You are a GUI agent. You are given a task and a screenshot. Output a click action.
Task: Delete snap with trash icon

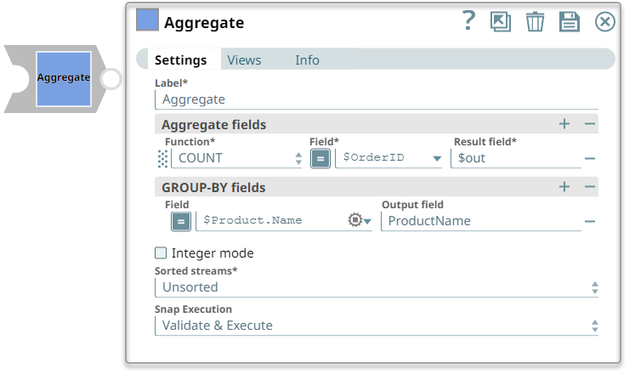coord(535,22)
